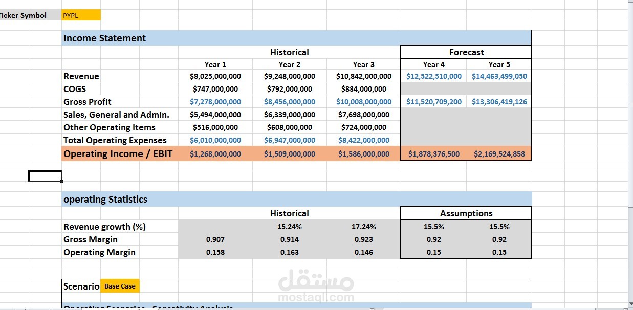Select Year 2 revenue $9,248,000,000
Screen dimensions: 633x310
[290, 76]
